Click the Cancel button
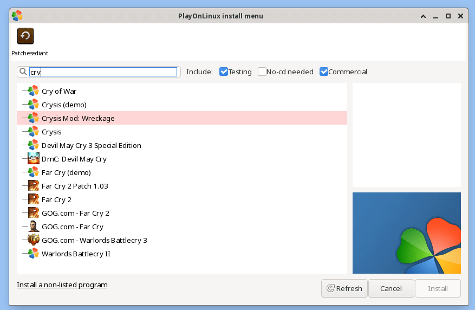Image resolution: width=475 pixels, height=310 pixels. click(x=391, y=288)
